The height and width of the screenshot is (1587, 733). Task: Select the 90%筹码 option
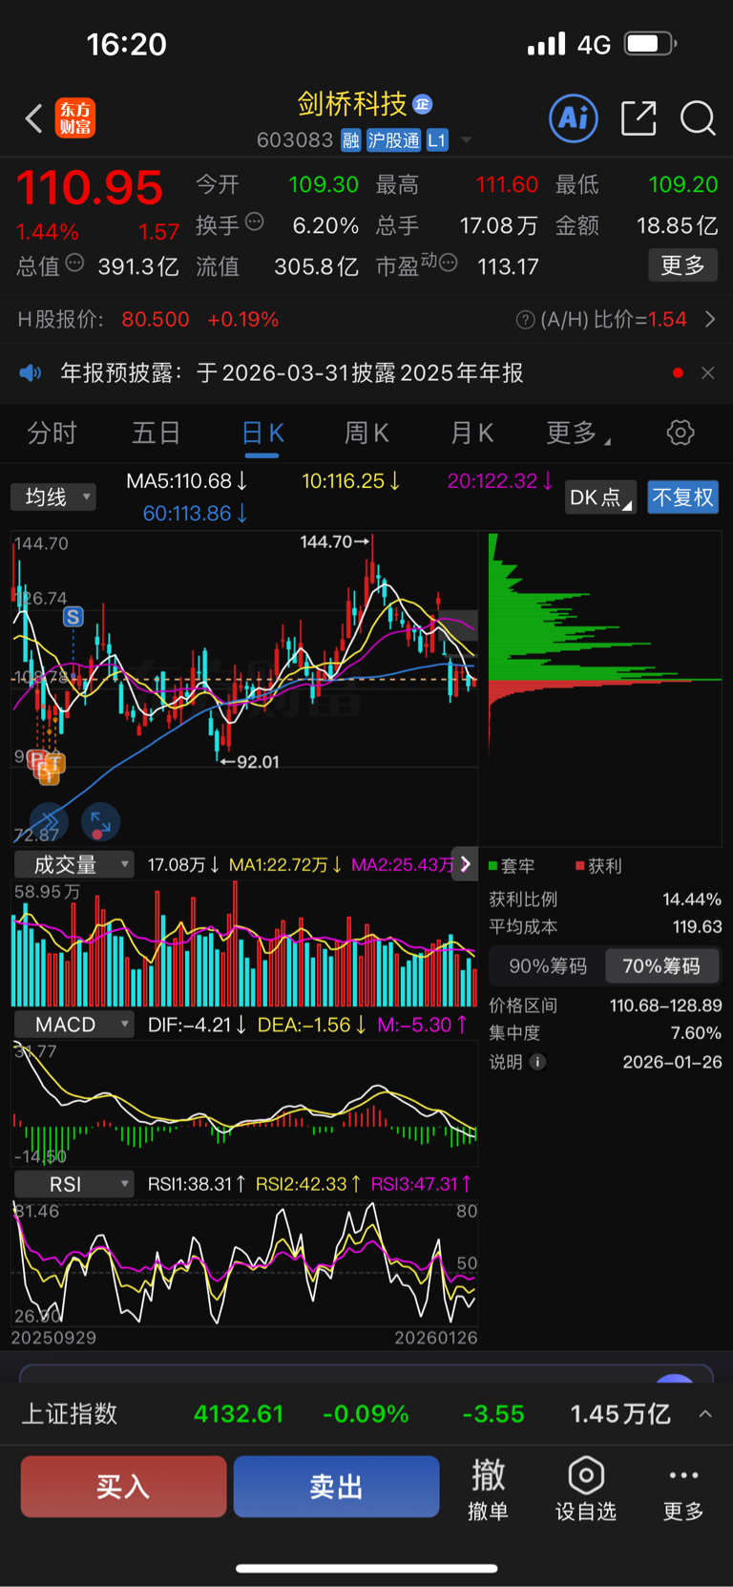(548, 966)
